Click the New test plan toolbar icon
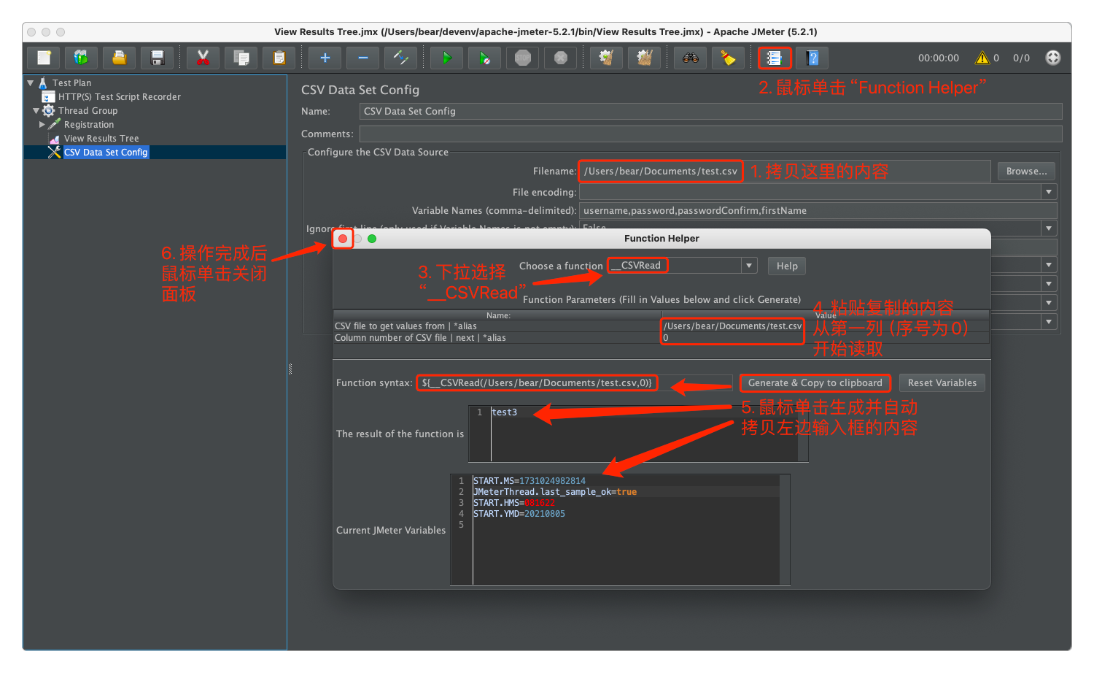 pyautogui.click(x=44, y=58)
